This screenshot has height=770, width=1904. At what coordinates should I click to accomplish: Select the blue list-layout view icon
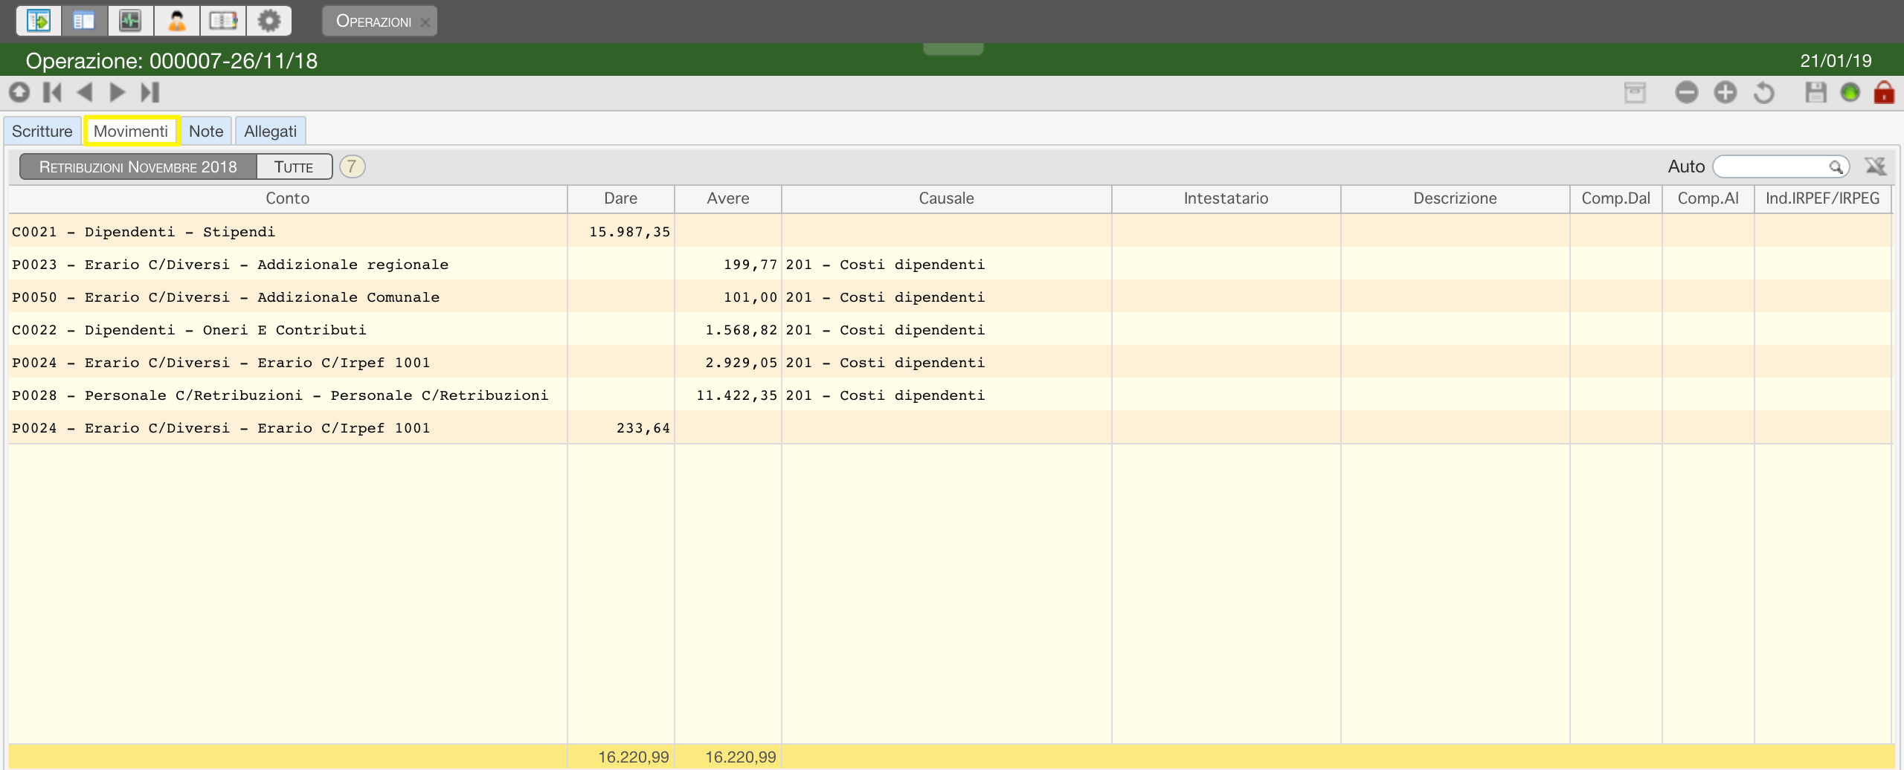[84, 20]
